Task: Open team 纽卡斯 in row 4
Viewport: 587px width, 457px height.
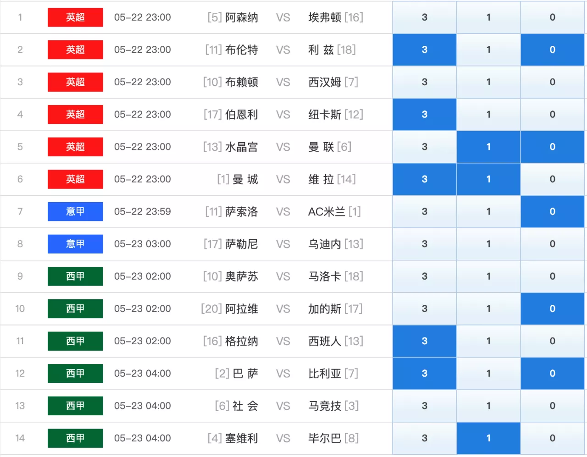Action: pos(325,115)
